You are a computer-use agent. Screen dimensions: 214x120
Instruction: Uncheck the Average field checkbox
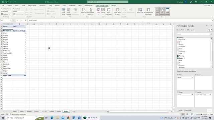click(178, 56)
